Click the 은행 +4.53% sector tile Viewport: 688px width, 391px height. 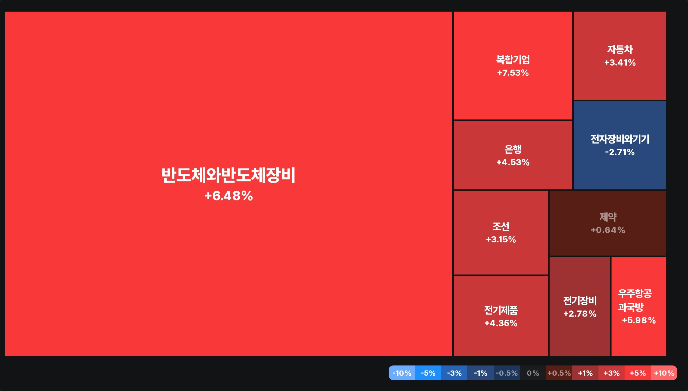(513, 155)
